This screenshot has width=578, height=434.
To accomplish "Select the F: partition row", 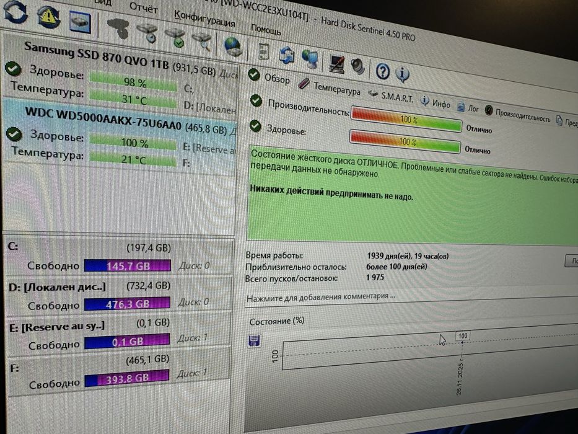I will pos(119,371).
